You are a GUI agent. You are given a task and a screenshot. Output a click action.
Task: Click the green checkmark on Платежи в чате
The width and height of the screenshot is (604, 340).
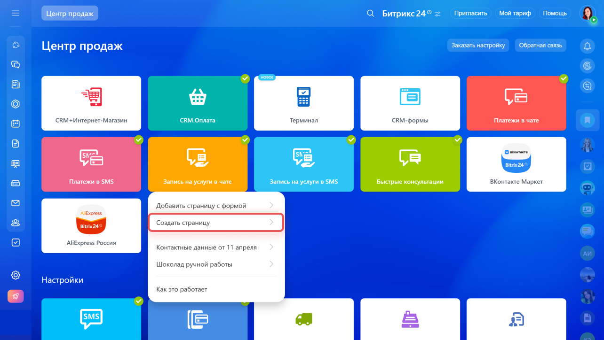(x=564, y=79)
